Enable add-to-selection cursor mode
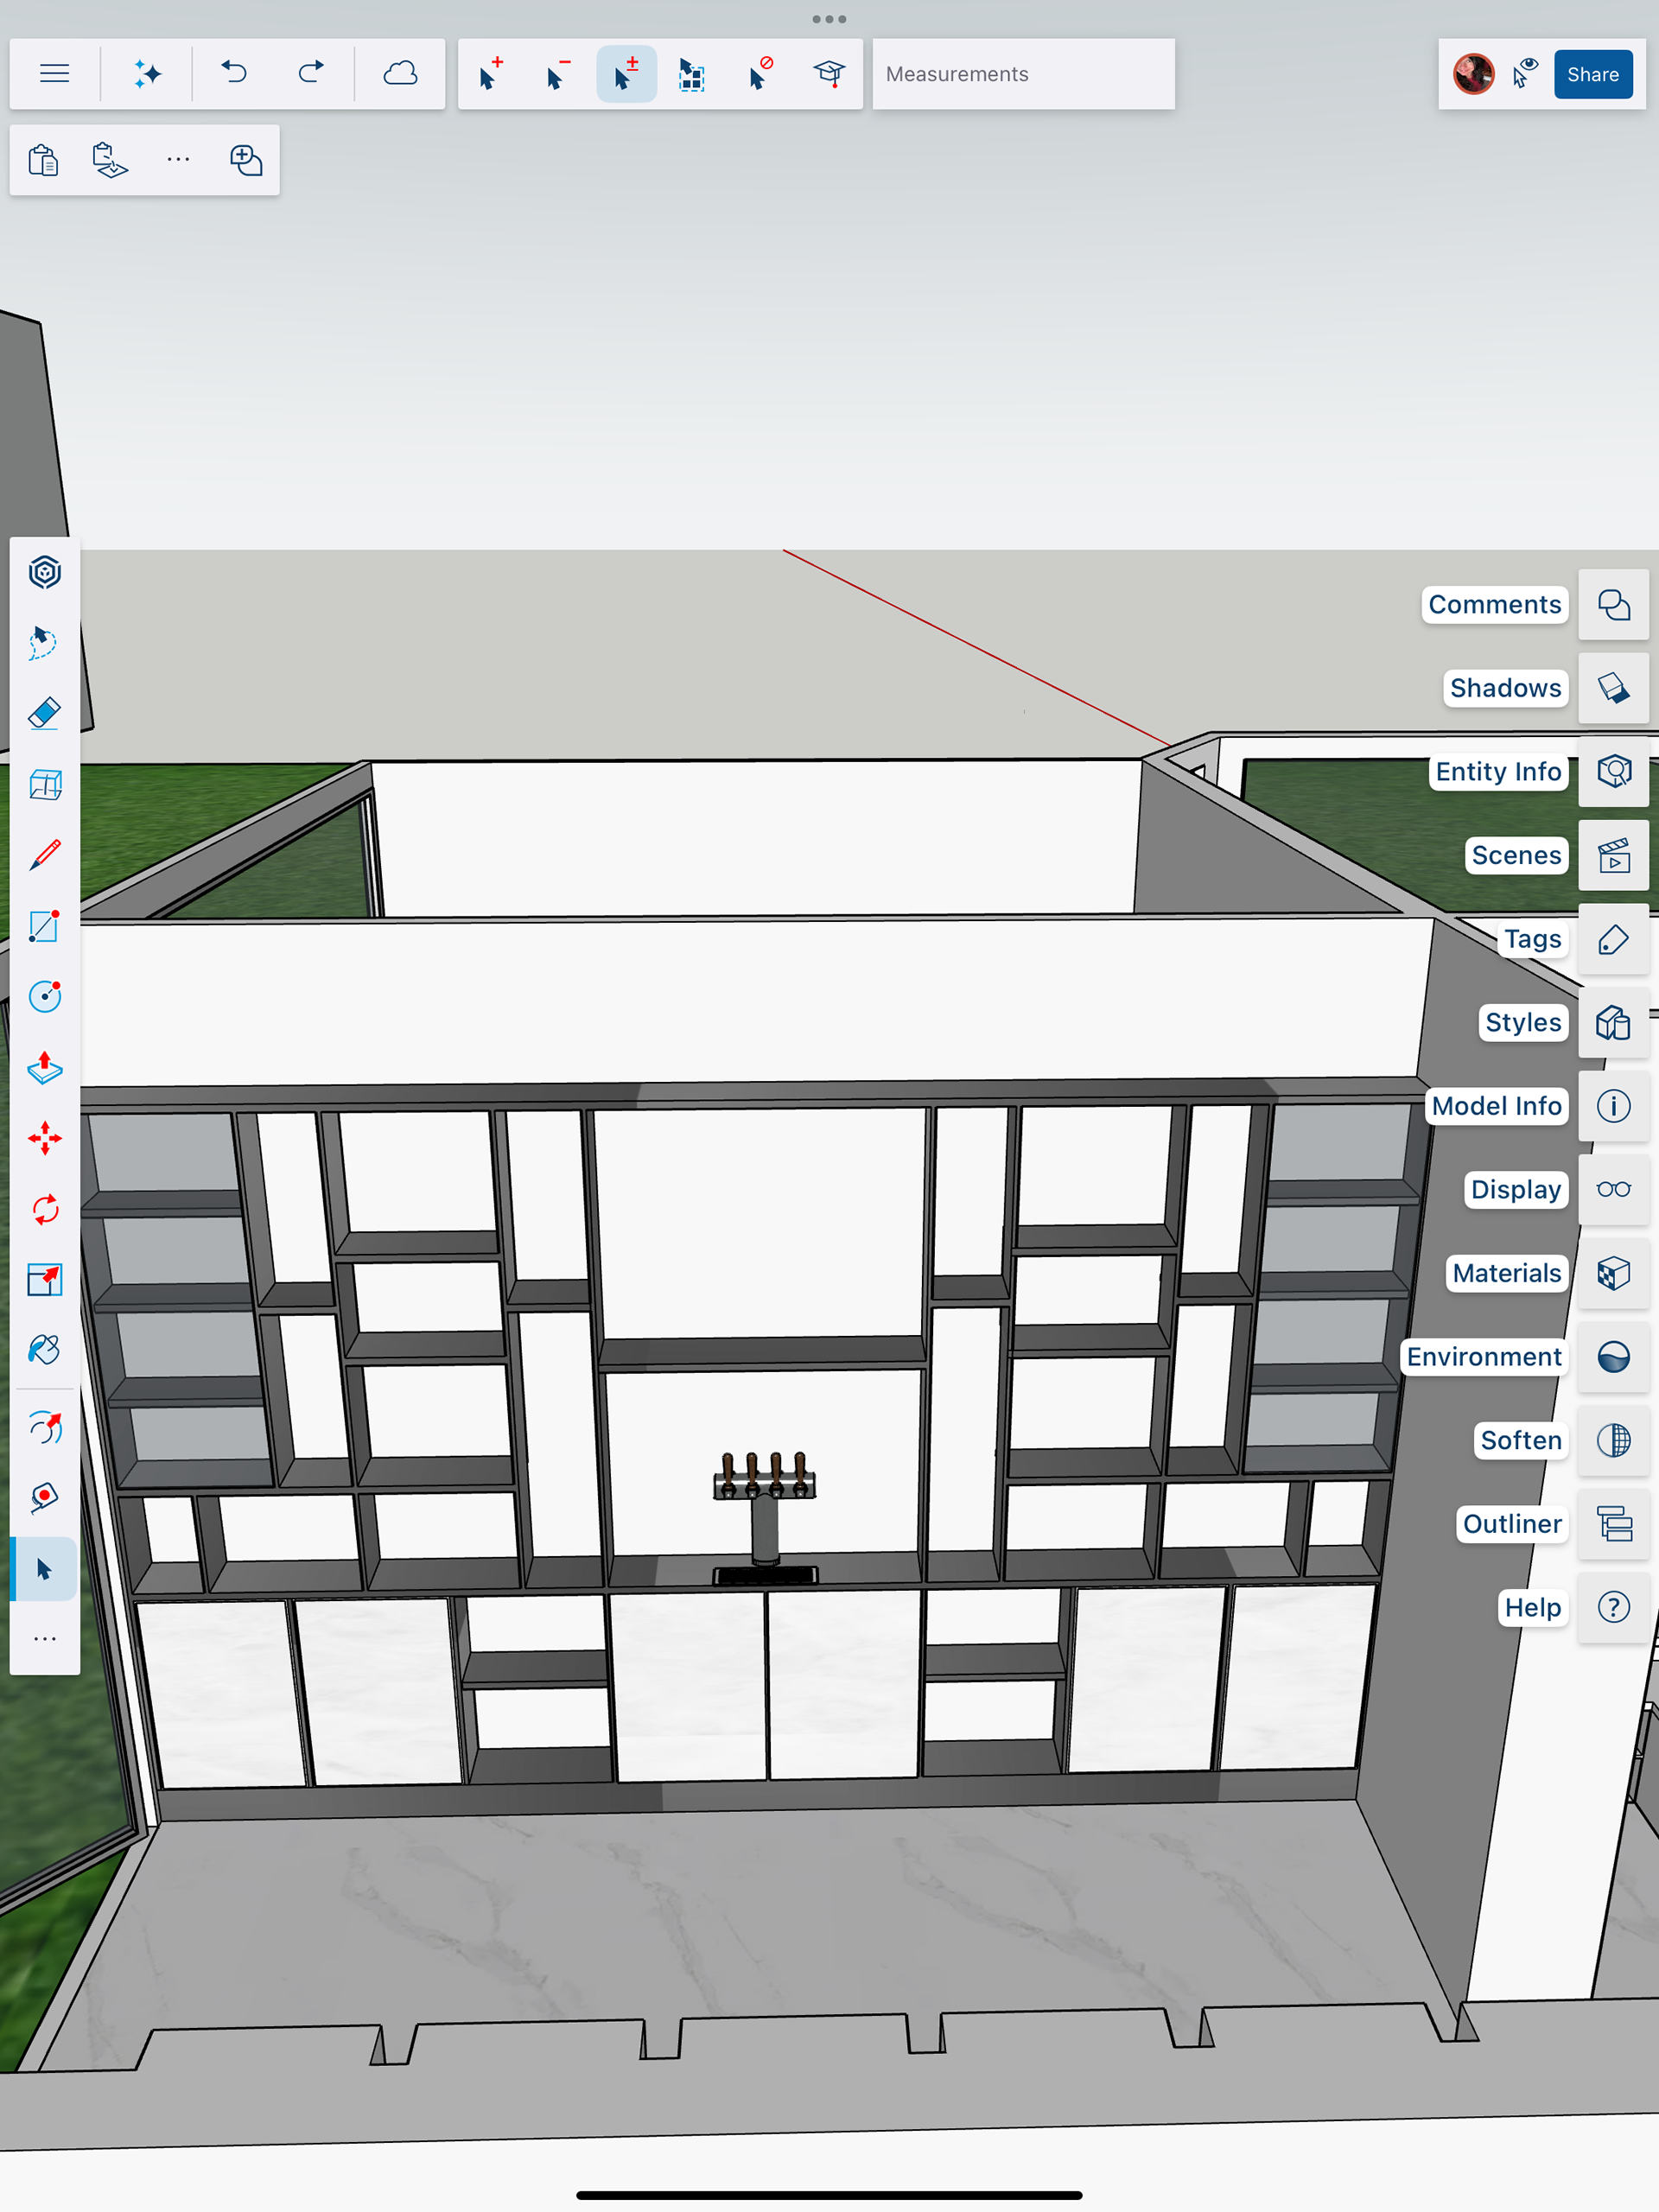 click(x=490, y=74)
